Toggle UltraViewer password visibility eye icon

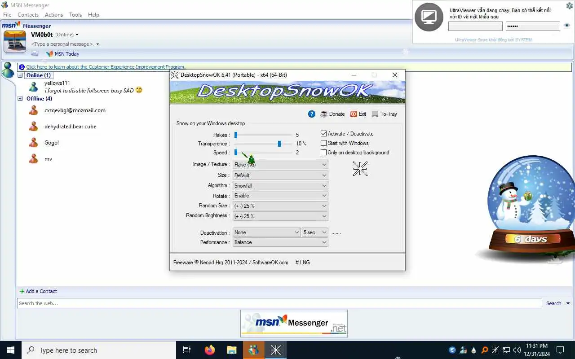567,26
